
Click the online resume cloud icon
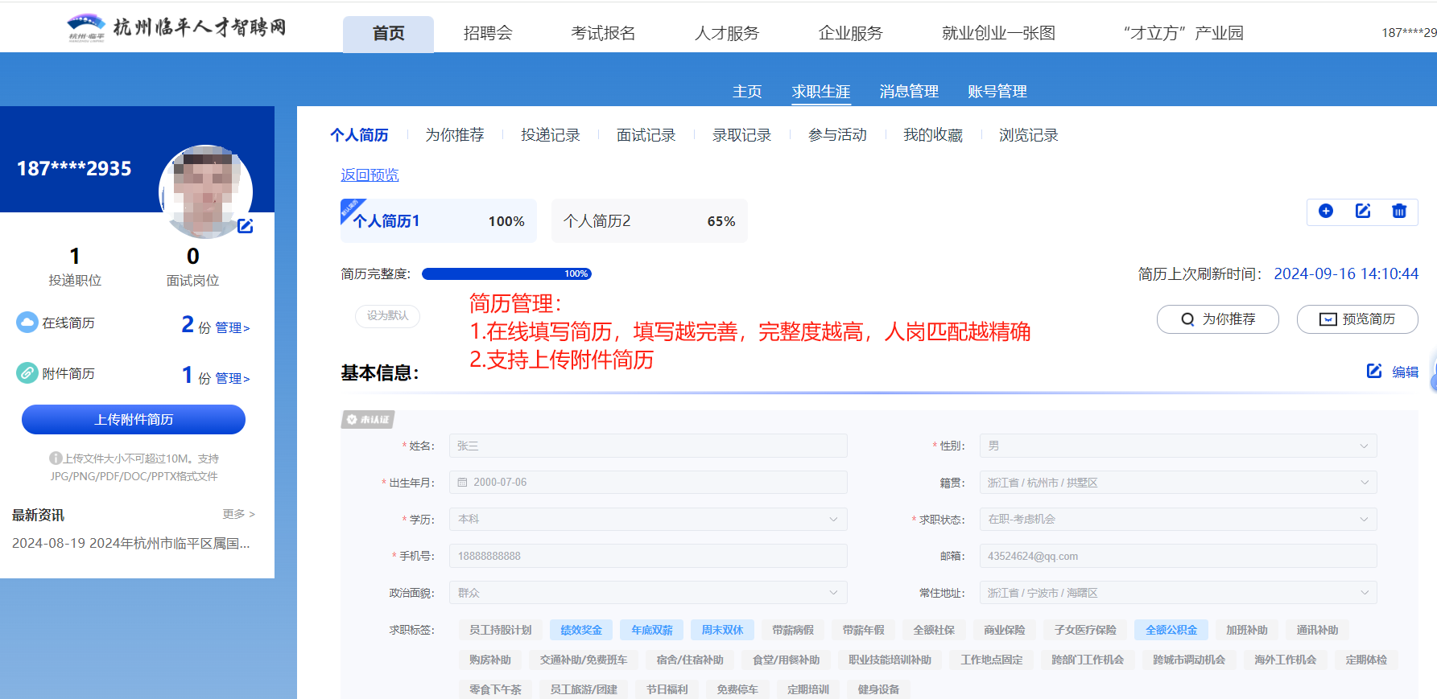pos(27,323)
